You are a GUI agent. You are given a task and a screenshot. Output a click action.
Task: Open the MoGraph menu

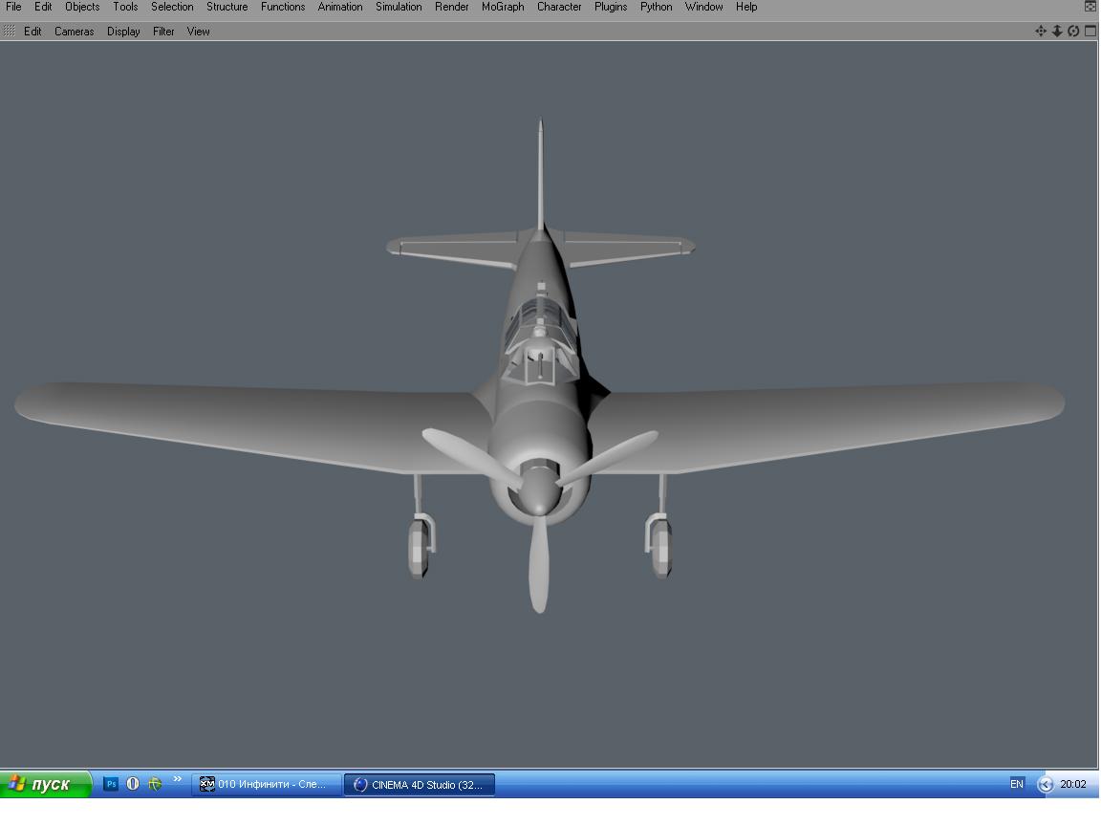coord(503,7)
